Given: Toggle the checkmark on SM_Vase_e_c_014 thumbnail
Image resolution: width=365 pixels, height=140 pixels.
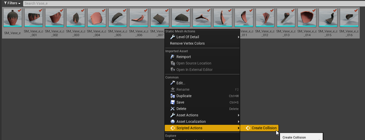Looking at the screenshot, I should point(314,10).
